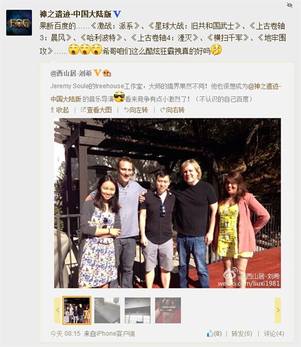Select the first group photo thumbnail
Image resolution: width=301 pixels, height=347 pixels.
tap(77, 310)
